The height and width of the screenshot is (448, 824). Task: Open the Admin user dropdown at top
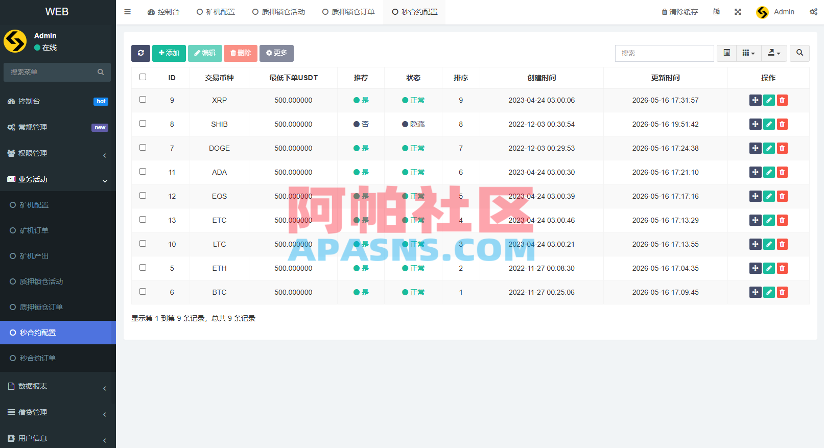[x=775, y=12]
